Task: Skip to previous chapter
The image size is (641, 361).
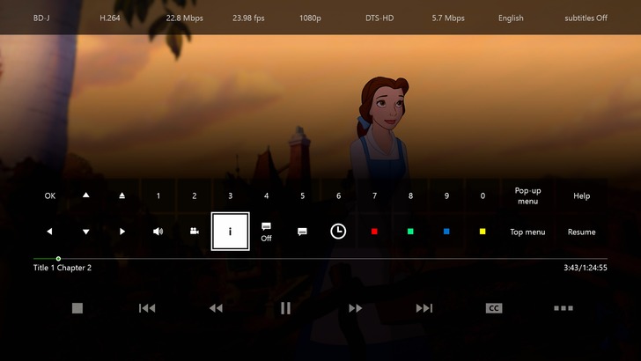Action: [x=147, y=308]
